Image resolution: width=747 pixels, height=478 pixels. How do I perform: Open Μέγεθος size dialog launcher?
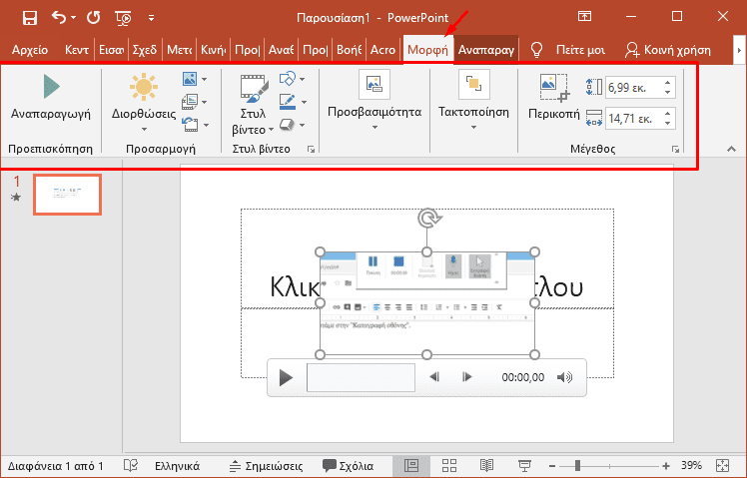click(675, 150)
